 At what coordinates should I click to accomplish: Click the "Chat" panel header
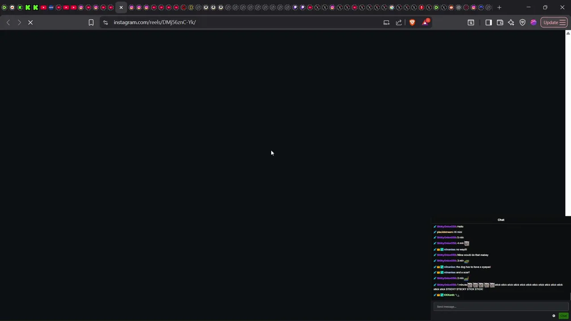click(501, 220)
